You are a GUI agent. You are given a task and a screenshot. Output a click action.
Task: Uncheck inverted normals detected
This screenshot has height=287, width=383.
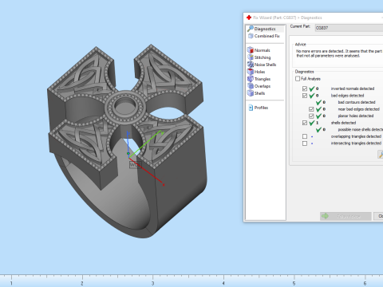305,88
